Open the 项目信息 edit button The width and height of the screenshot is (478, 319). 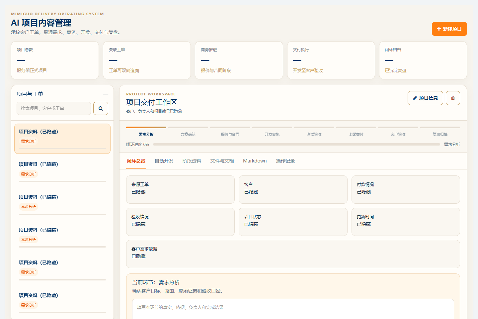click(x=425, y=98)
